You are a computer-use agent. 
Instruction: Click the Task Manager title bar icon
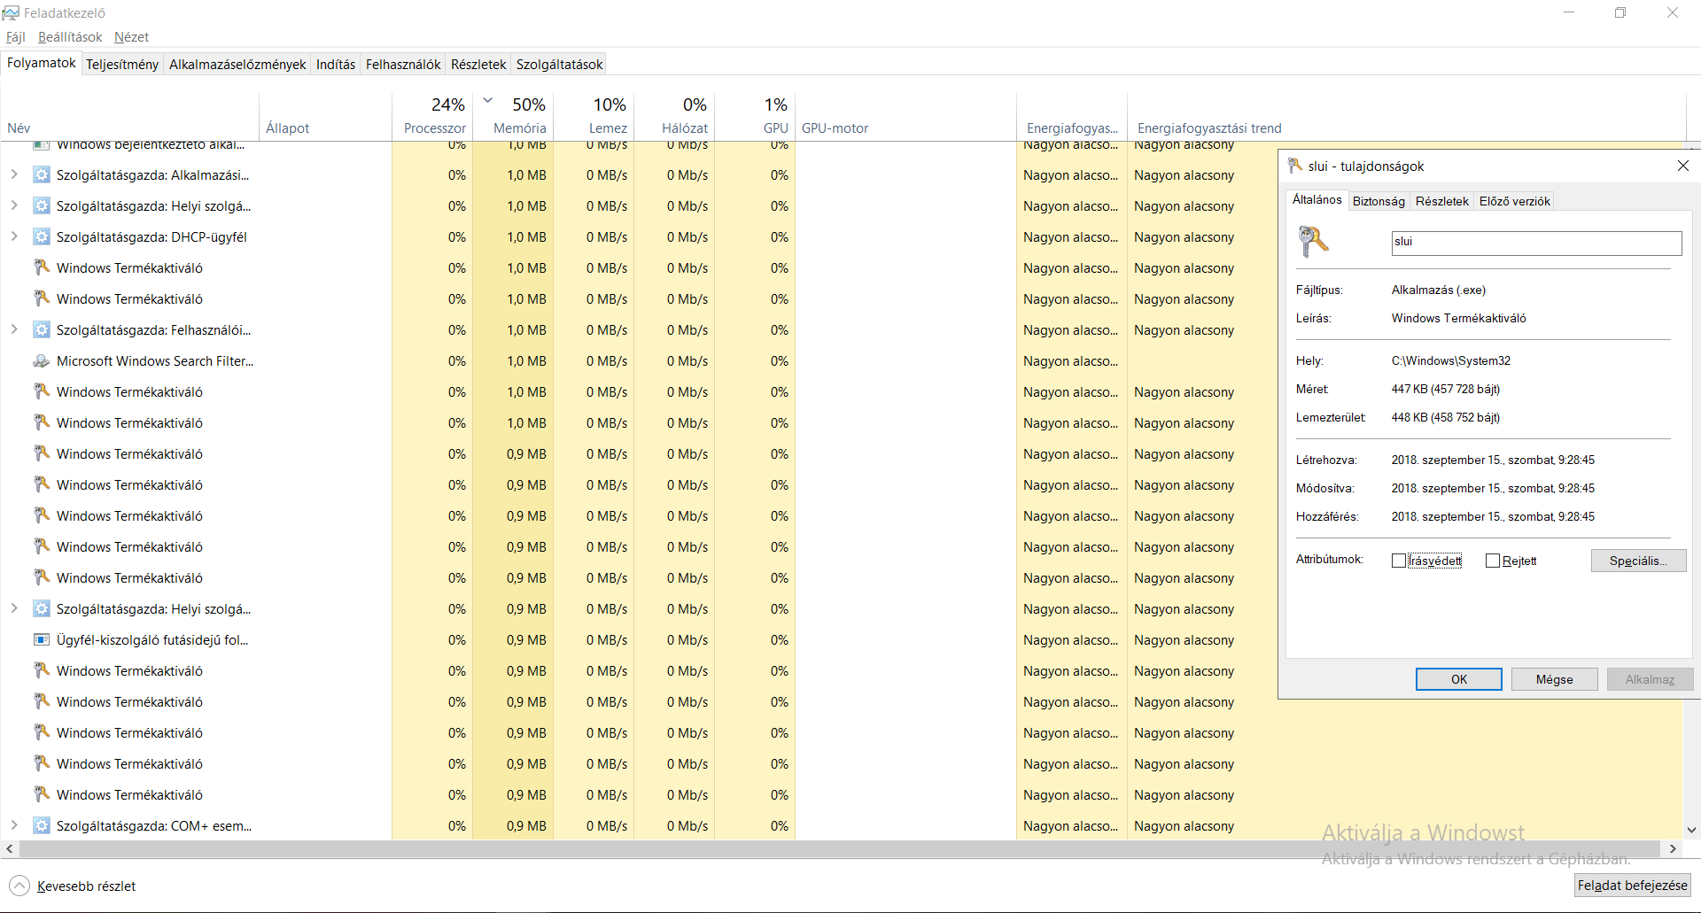(11, 12)
